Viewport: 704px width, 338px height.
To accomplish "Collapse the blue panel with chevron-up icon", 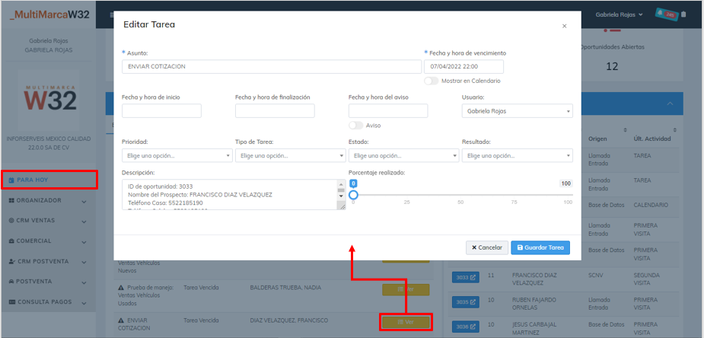I will coord(671,104).
